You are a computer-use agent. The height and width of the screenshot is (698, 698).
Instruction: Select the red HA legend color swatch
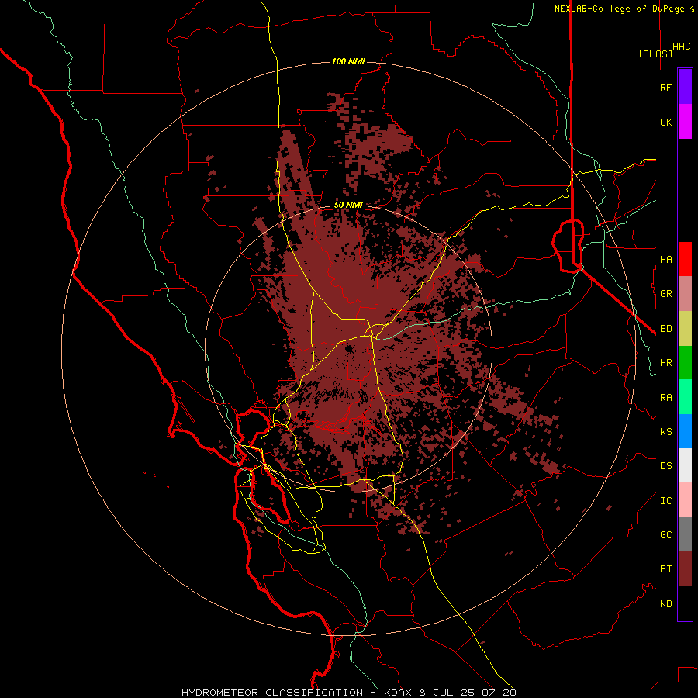[685, 259]
